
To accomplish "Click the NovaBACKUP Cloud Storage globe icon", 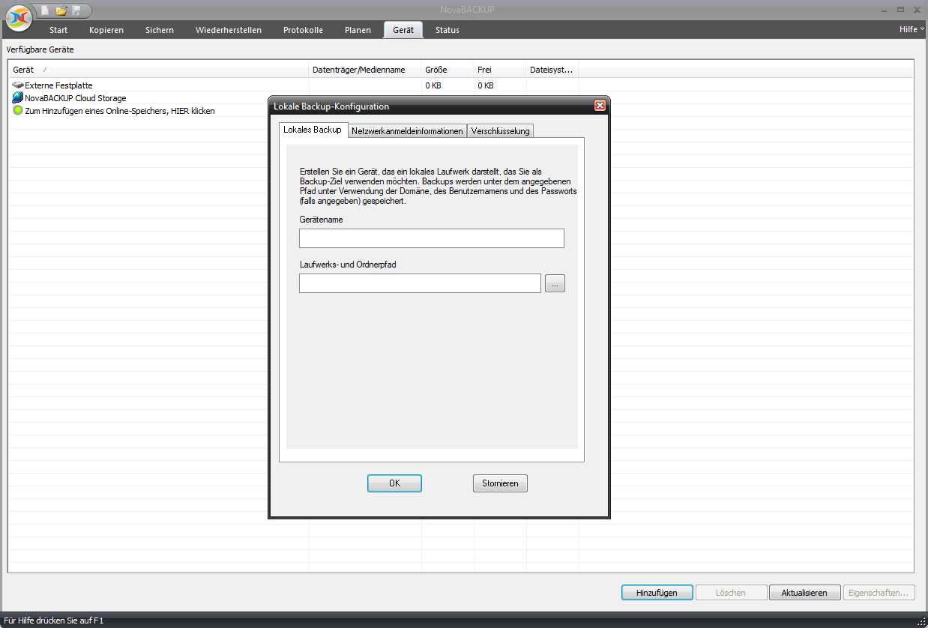I will [x=18, y=98].
